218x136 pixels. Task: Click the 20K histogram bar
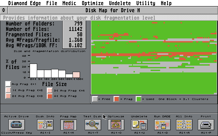[55, 73]
